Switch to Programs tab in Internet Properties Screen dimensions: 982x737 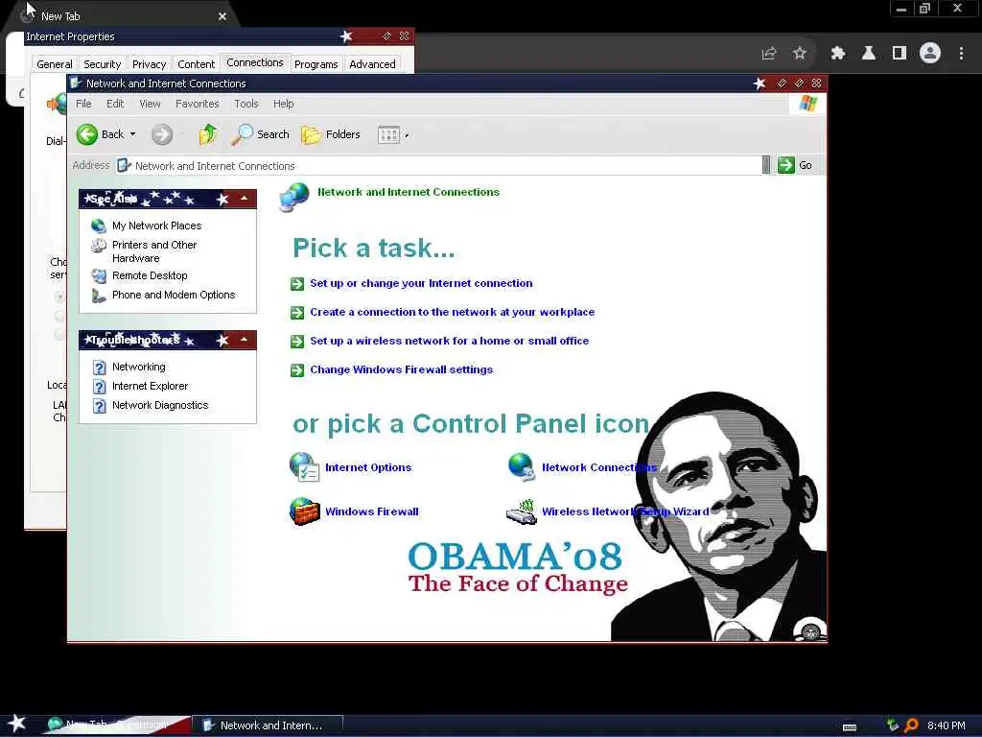click(x=316, y=64)
